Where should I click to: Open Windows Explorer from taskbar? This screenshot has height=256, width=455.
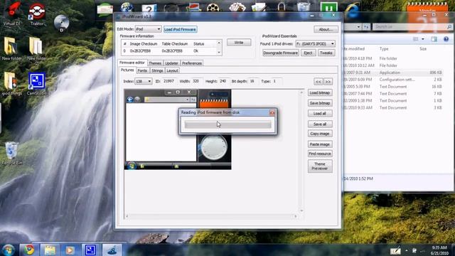point(50,250)
